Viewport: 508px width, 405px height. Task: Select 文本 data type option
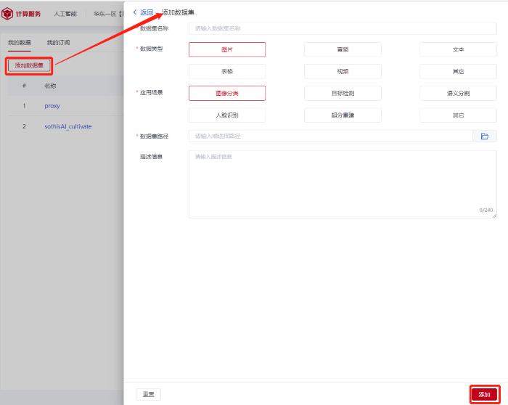pyautogui.click(x=458, y=49)
